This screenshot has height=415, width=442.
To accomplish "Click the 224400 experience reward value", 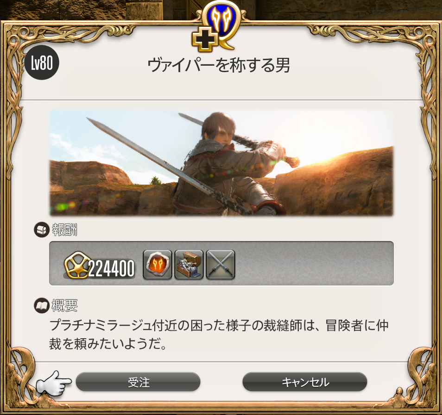I will click(111, 268).
